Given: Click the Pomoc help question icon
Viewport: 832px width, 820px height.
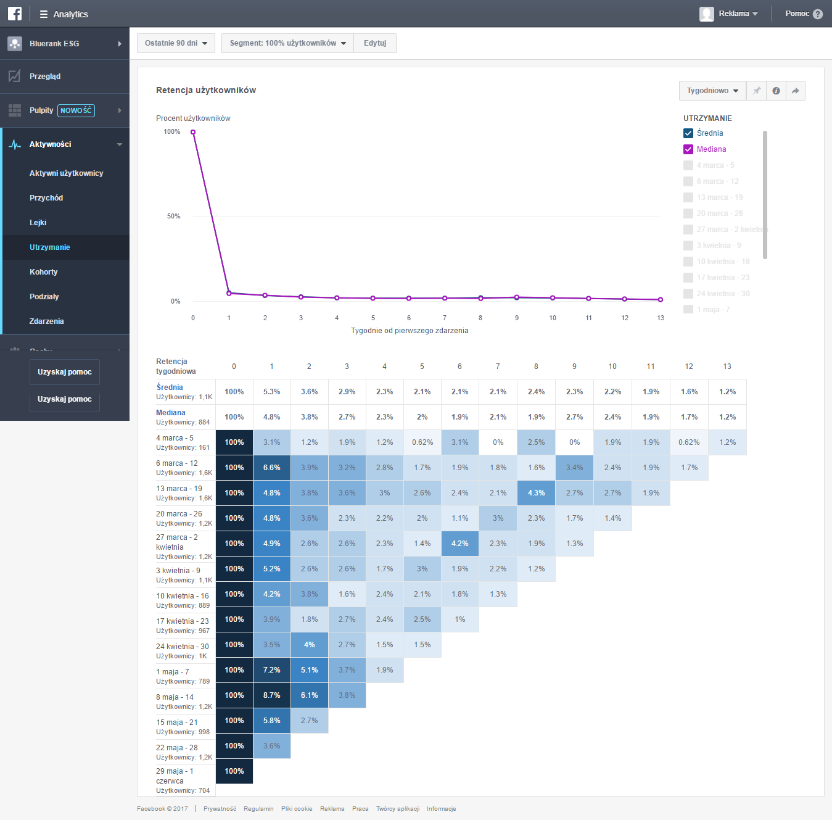Looking at the screenshot, I should point(818,14).
